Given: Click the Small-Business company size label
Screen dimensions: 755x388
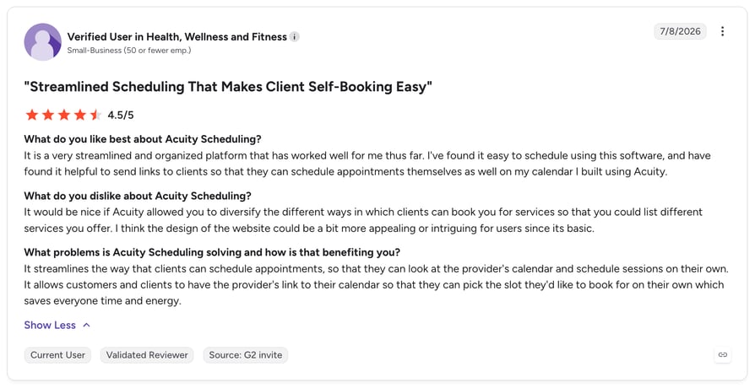Looking at the screenshot, I should tap(129, 50).
